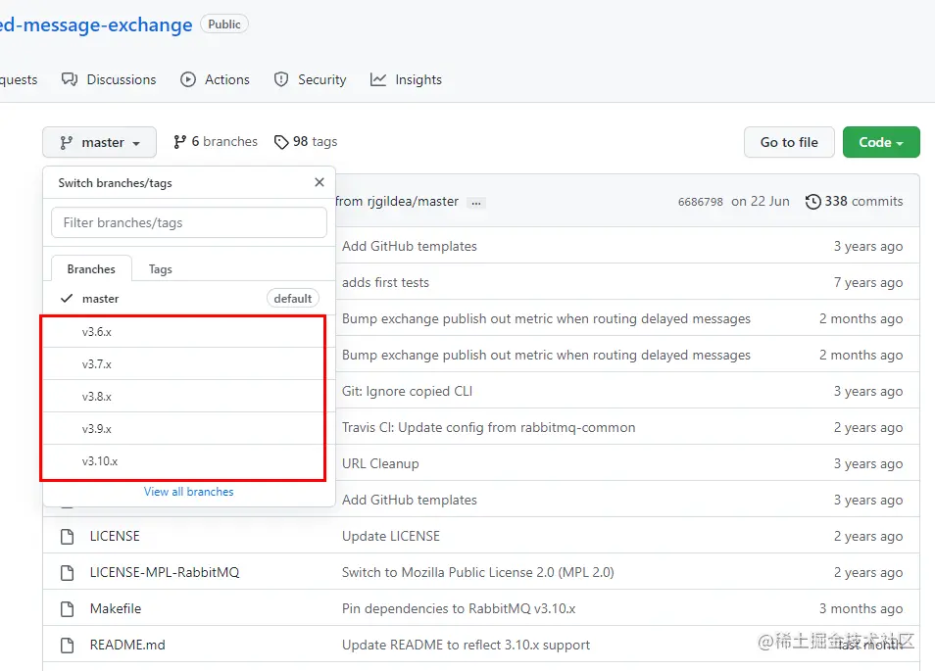Screen dimensions: 935x671
Task: Open 'Pin dependencies to RabbitMQ v3.10.x' commit
Action: pyautogui.click(x=459, y=609)
